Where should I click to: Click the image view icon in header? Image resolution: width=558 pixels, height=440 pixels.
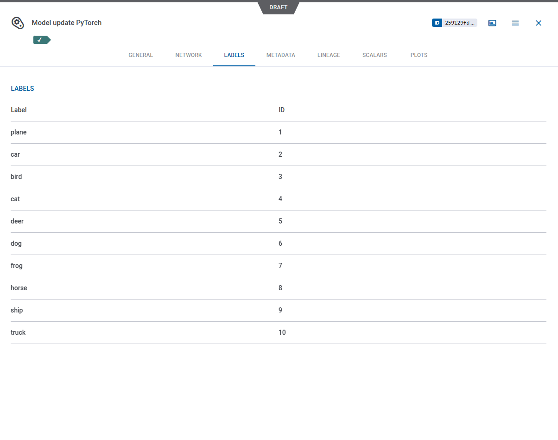point(492,23)
